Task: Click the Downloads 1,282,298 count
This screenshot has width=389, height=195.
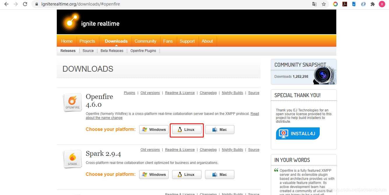Action: coord(291,77)
